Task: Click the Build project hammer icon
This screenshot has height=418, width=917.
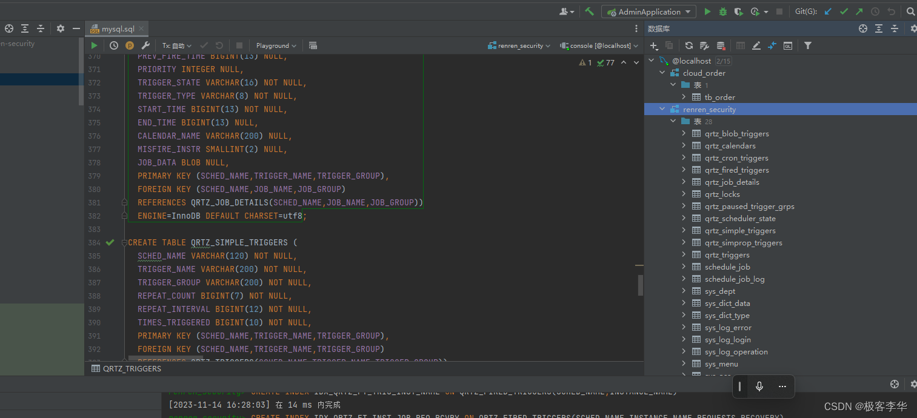Action: tap(589, 12)
